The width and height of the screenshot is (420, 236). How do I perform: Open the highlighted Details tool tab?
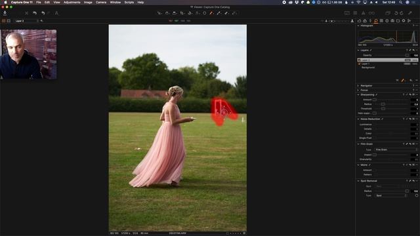[376, 20]
